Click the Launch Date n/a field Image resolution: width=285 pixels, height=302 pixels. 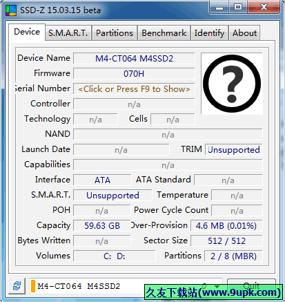(121, 150)
